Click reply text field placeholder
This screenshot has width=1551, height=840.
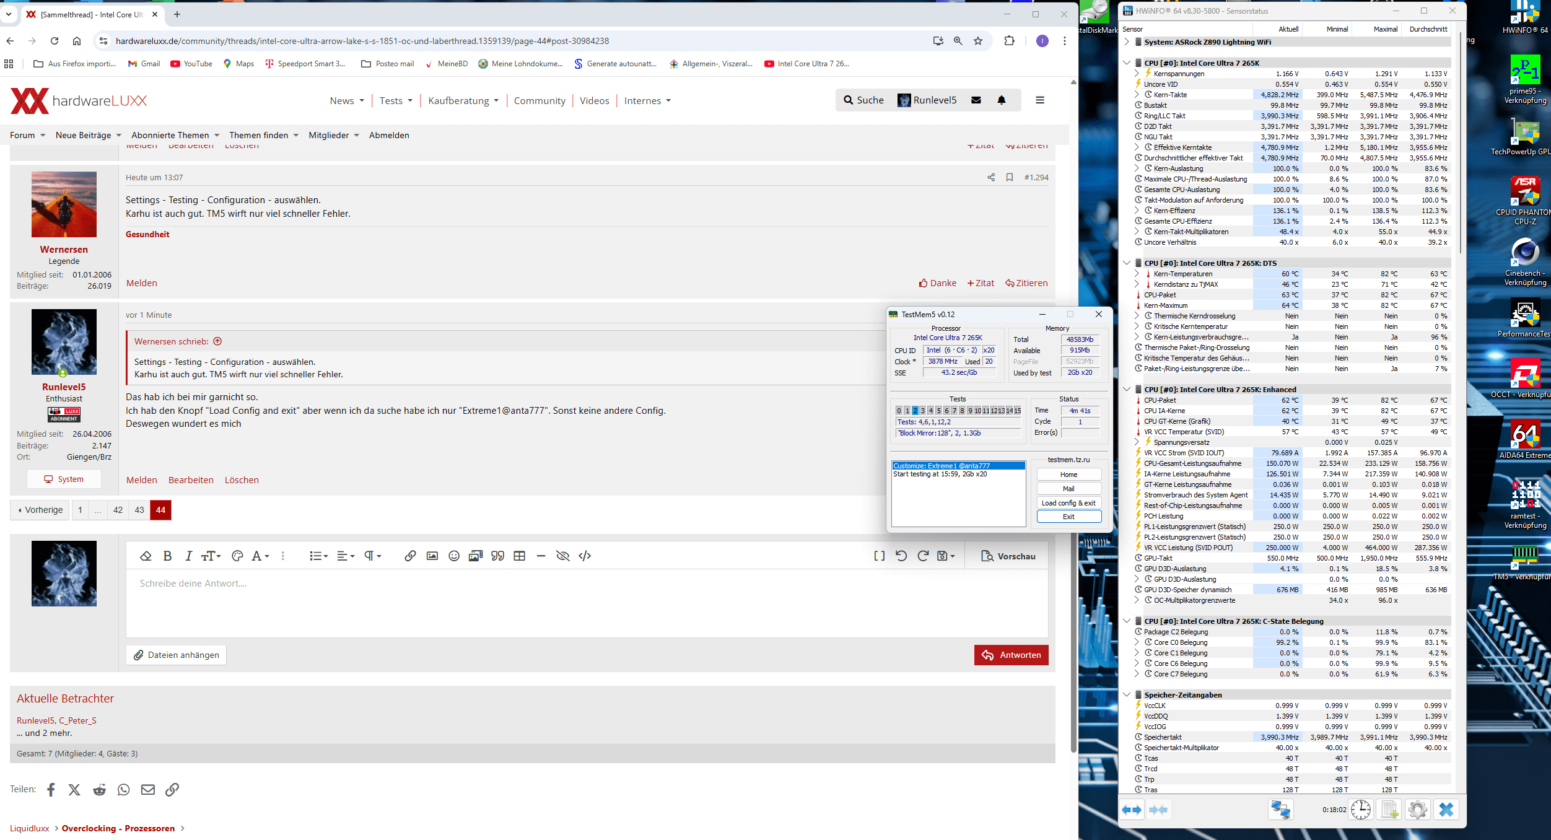[193, 584]
